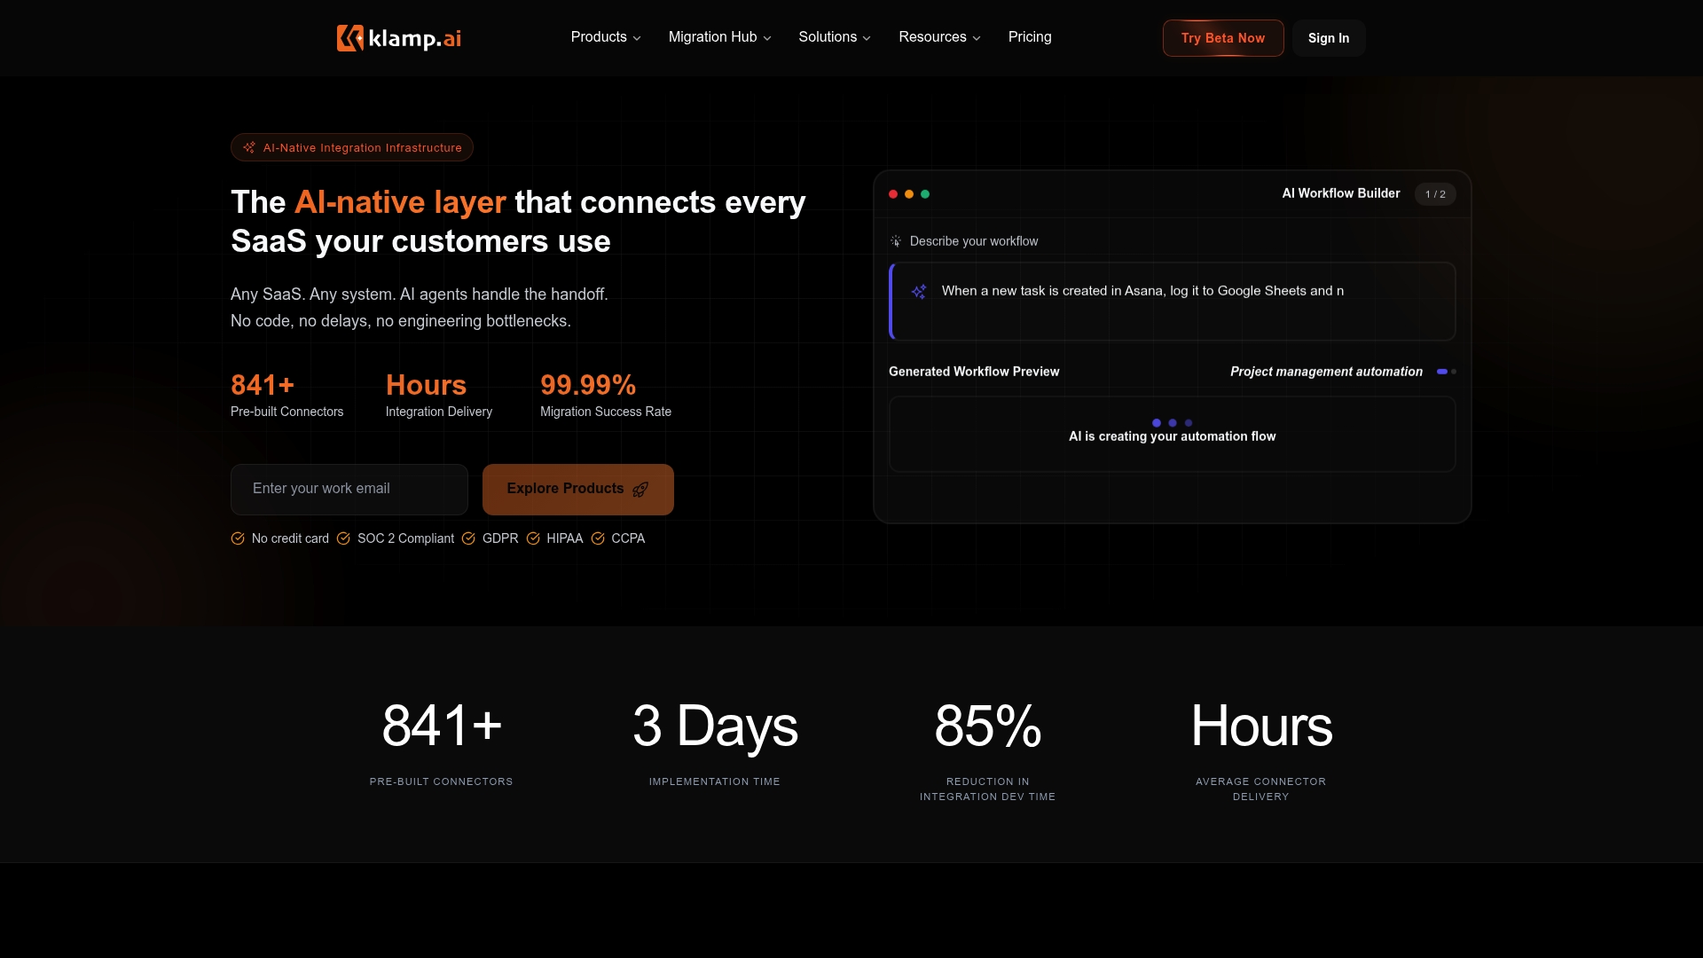Click the check icon beside GDPR
The image size is (1703, 958).
468,538
